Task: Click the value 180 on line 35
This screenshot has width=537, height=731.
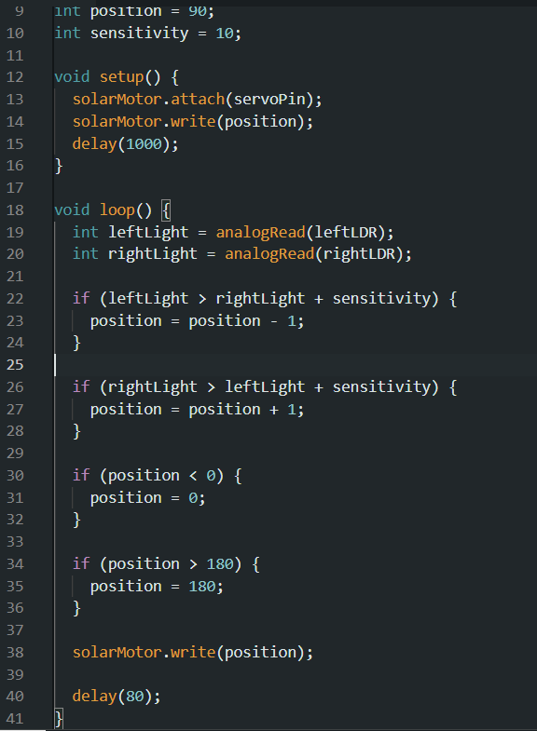Action: pyautogui.click(x=201, y=587)
